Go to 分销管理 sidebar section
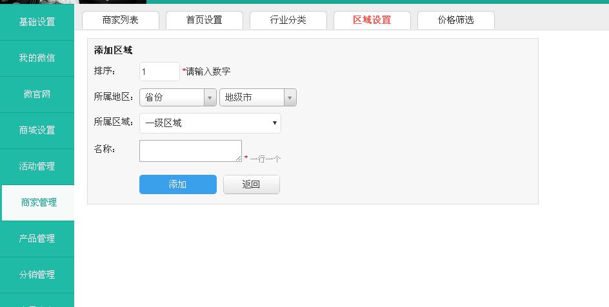The image size is (609, 307). [37, 275]
